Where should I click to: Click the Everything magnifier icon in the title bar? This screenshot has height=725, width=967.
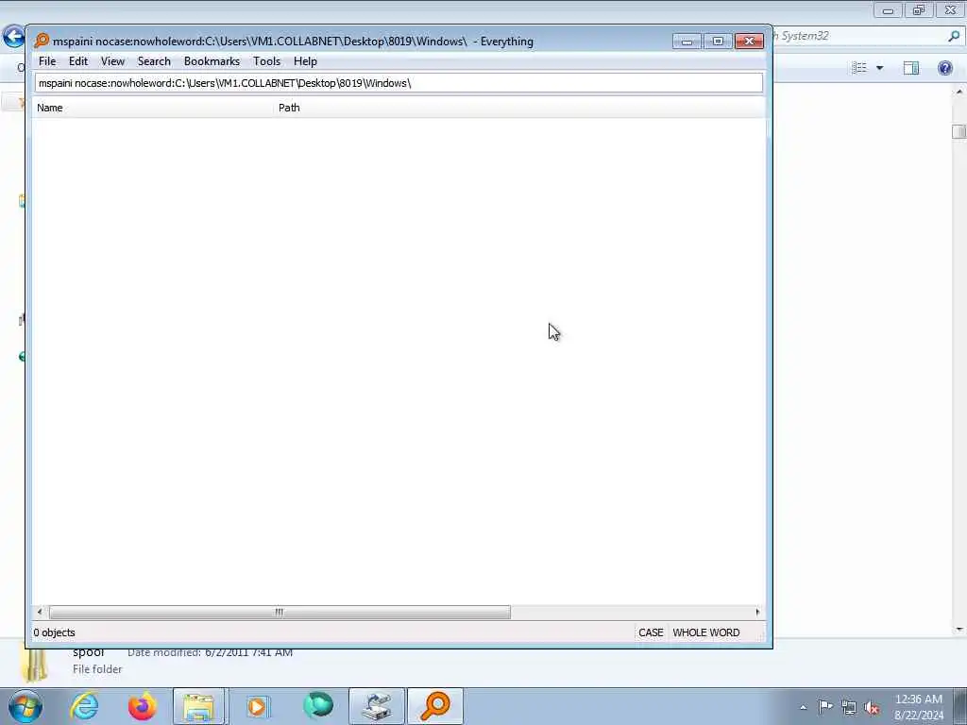tap(42, 41)
